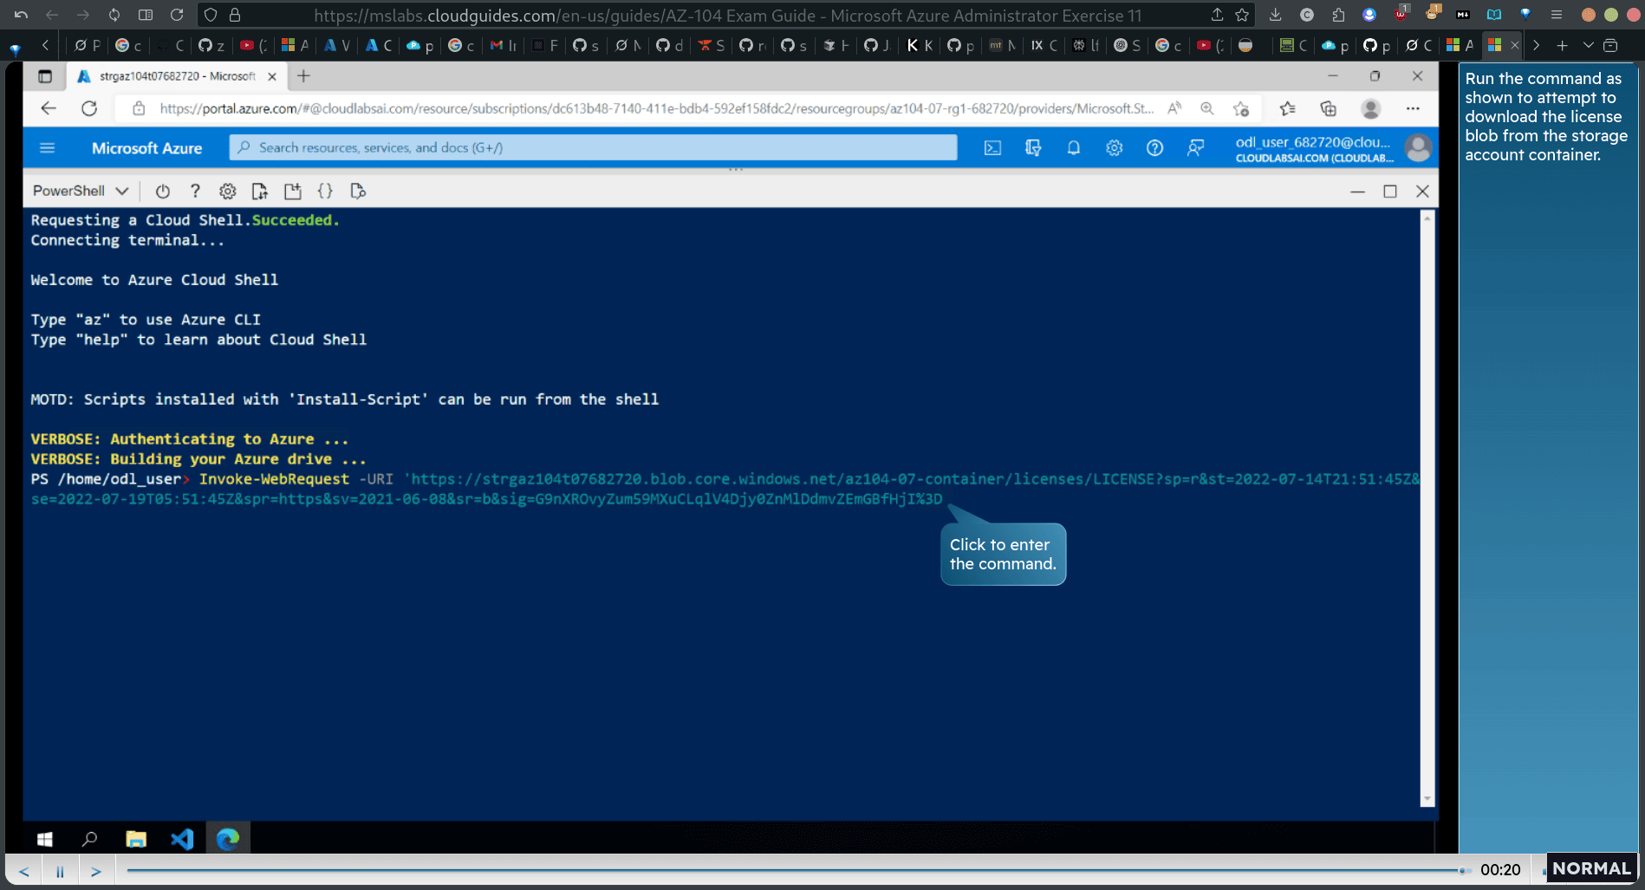
Task: Open the outer browser extensions puzzle icon
Action: [x=1338, y=15]
